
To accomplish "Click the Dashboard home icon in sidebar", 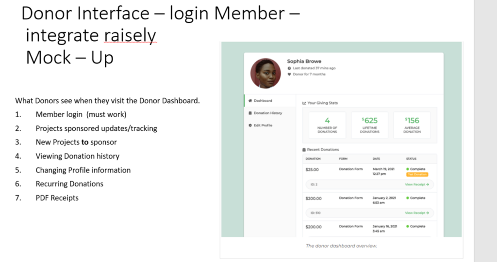I will pyautogui.click(x=250, y=101).
